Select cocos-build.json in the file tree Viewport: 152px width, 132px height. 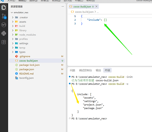pyautogui.click(x=37, y=61)
